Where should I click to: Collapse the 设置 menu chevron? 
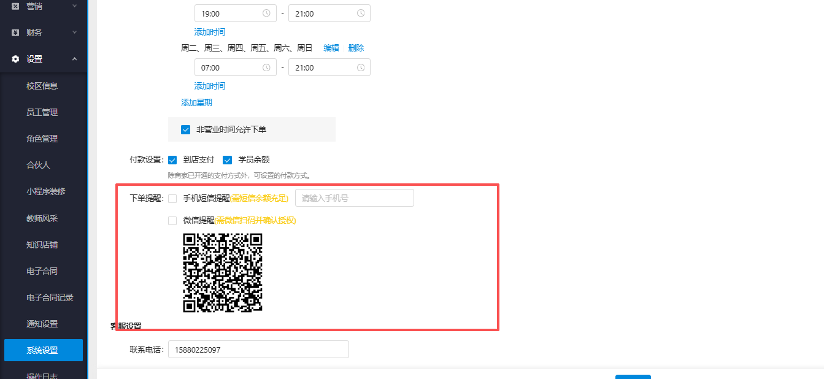pos(74,59)
